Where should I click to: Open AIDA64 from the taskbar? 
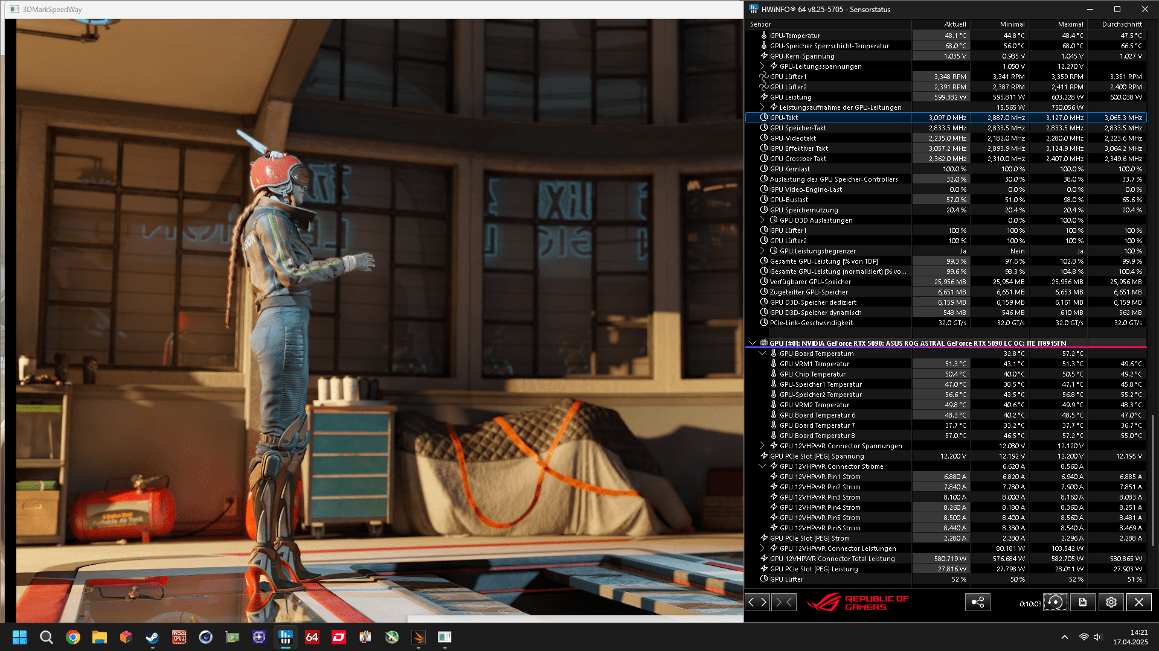312,637
